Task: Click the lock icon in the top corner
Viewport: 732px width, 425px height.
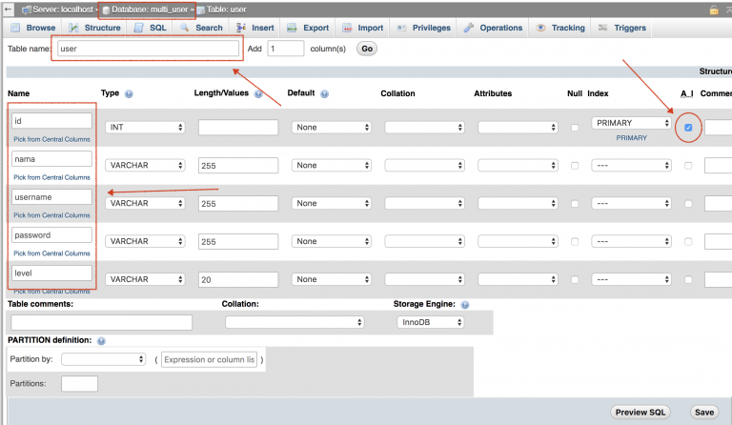Action: pos(714,10)
